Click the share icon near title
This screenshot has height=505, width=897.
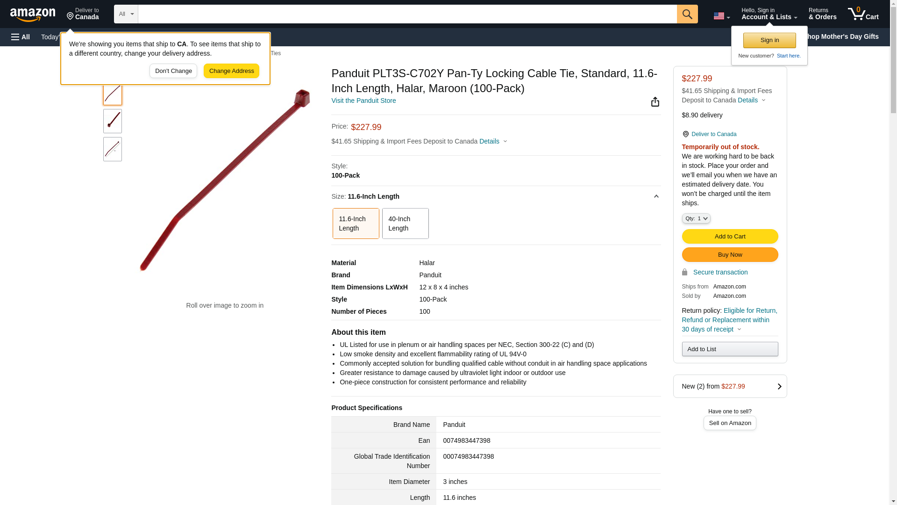click(x=655, y=102)
